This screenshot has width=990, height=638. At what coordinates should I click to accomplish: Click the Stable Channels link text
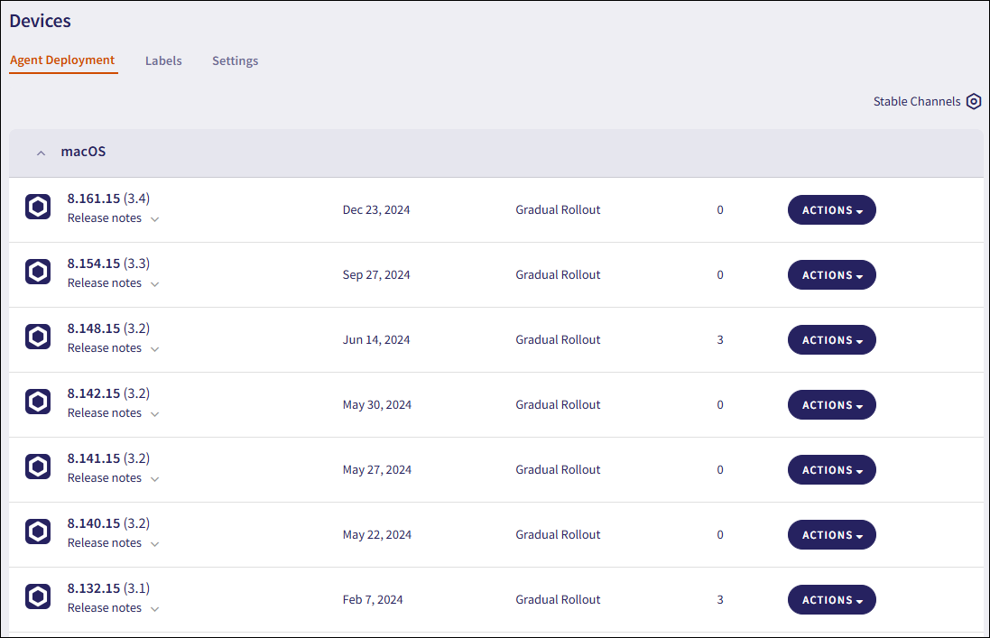(x=916, y=102)
